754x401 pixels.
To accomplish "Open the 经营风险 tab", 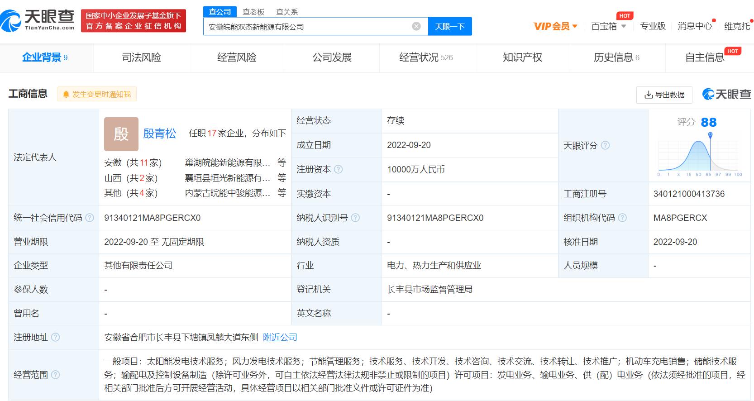I will 237,57.
